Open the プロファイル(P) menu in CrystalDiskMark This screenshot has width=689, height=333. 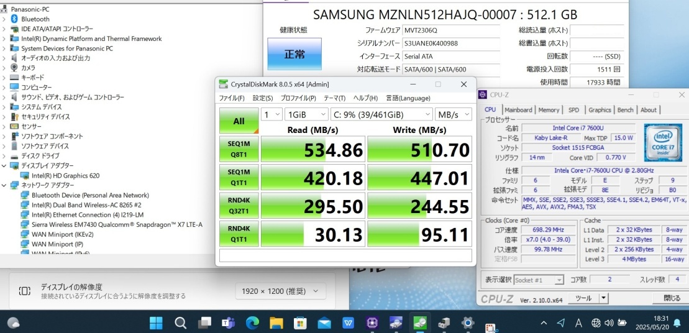298,98
